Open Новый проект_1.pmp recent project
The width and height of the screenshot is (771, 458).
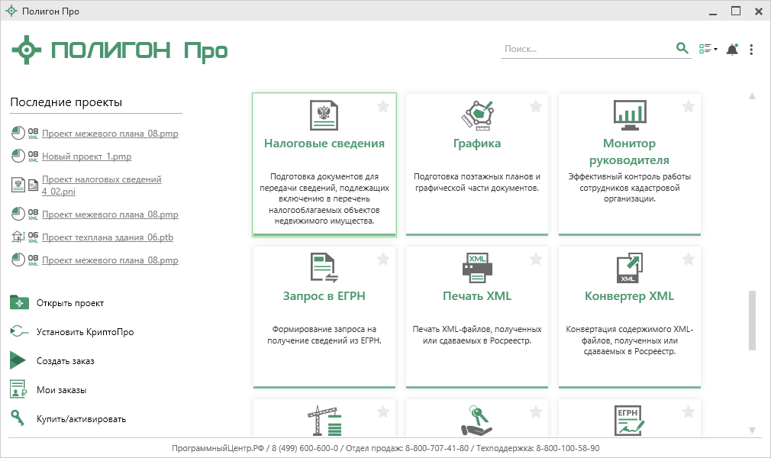pyautogui.click(x=86, y=156)
